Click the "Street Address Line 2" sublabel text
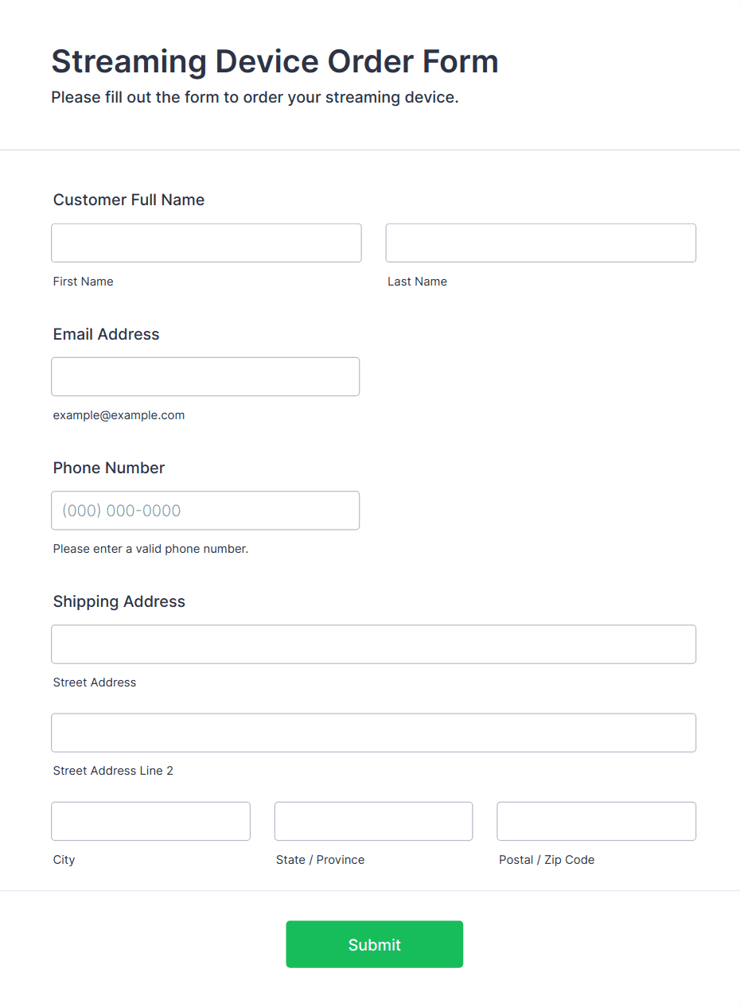This screenshot has width=740, height=1007. [113, 771]
